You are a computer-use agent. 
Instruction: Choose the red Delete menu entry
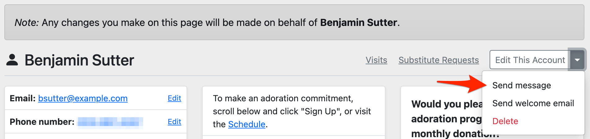pyautogui.click(x=505, y=121)
